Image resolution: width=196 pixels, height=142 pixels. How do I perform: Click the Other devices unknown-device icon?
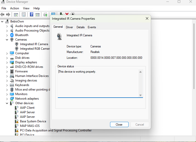click(12, 103)
